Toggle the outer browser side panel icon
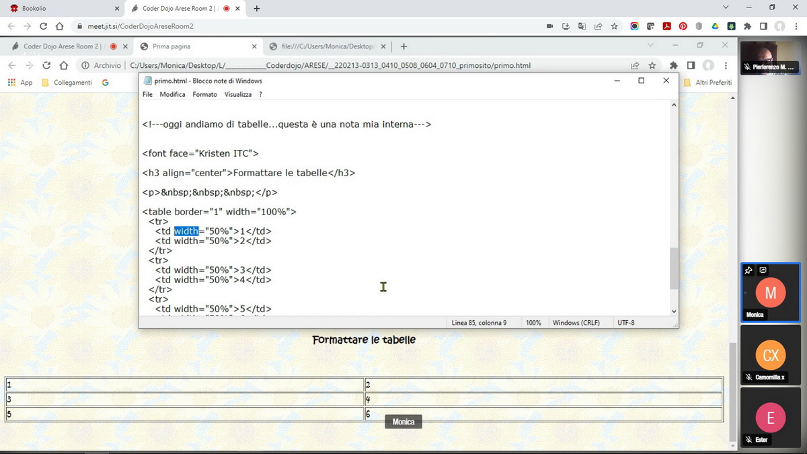Screen dimensions: 807x454 pyautogui.click(x=763, y=26)
